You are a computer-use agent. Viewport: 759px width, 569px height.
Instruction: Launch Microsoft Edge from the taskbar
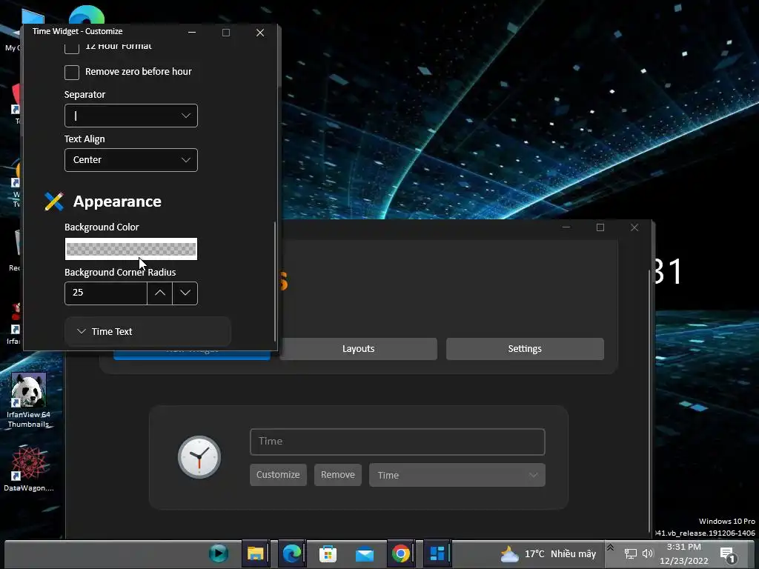[291, 553]
